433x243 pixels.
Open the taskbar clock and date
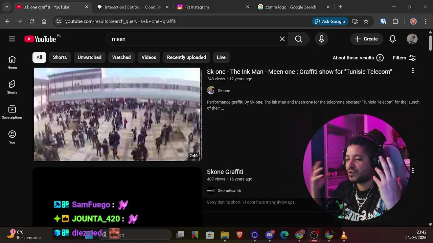point(416,235)
